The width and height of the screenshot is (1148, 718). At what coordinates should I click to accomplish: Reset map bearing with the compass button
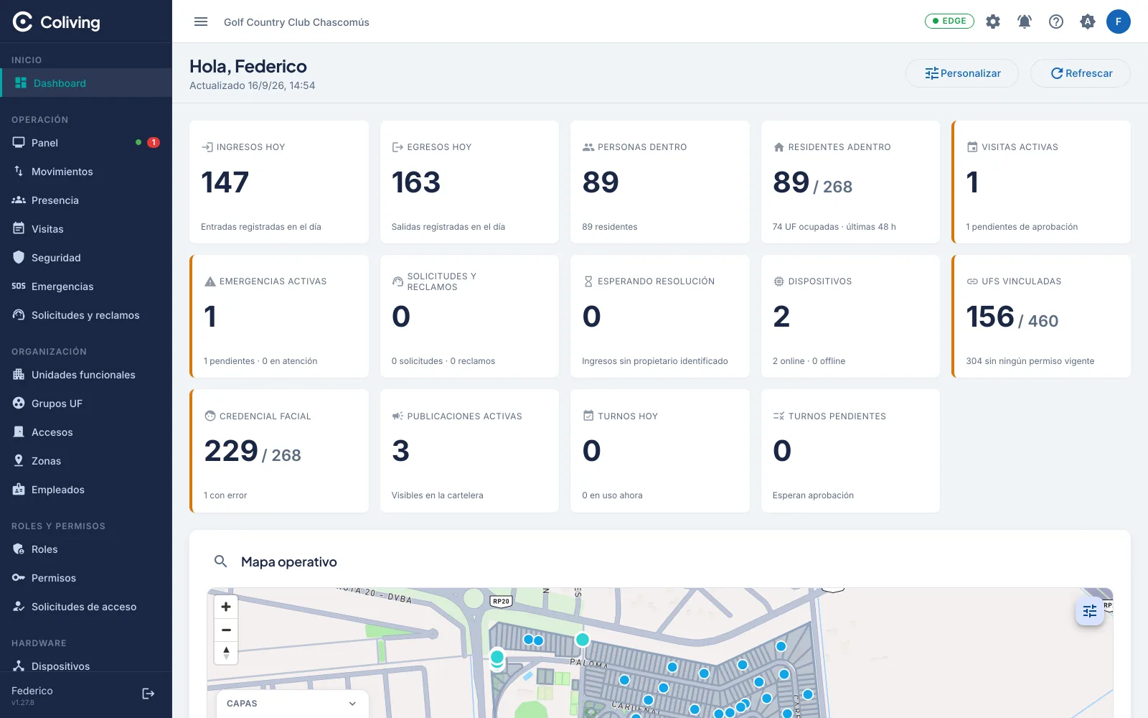tap(226, 653)
